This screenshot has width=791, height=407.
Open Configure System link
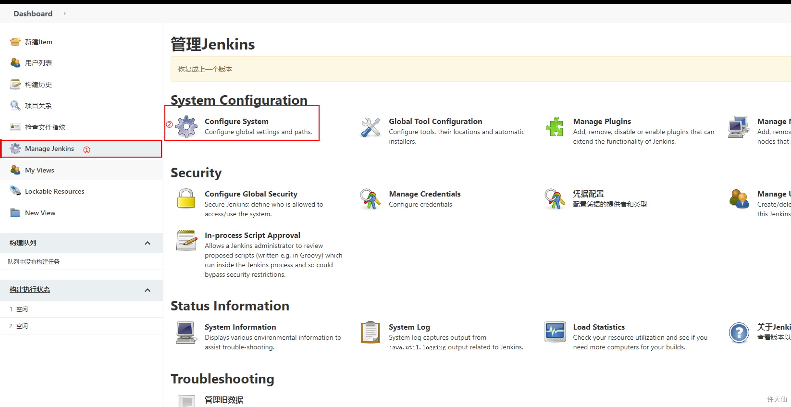click(x=236, y=122)
